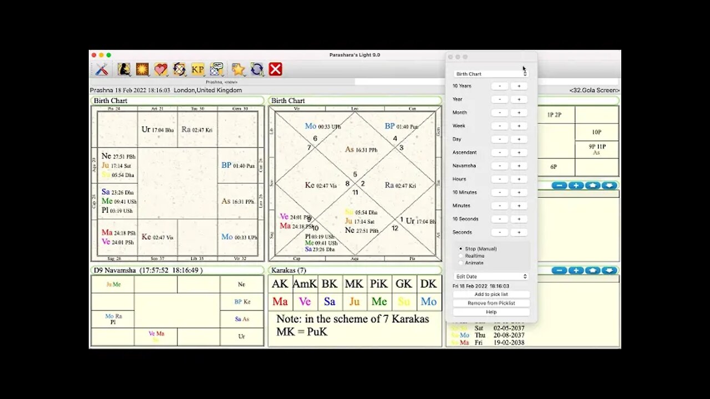710x399 pixels.
Task: Click the chart with speech bubble icon
Action: coord(216,69)
